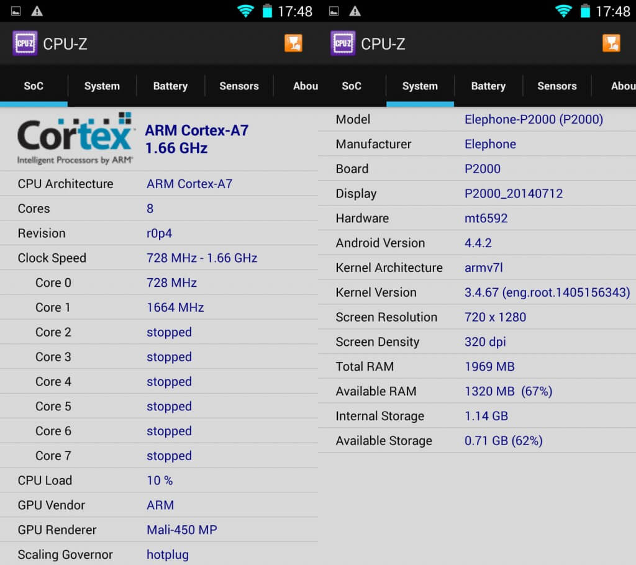Image resolution: width=636 pixels, height=565 pixels.
Task: Tap CPU-Z title text in right screenshot
Action: click(x=383, y=44)
